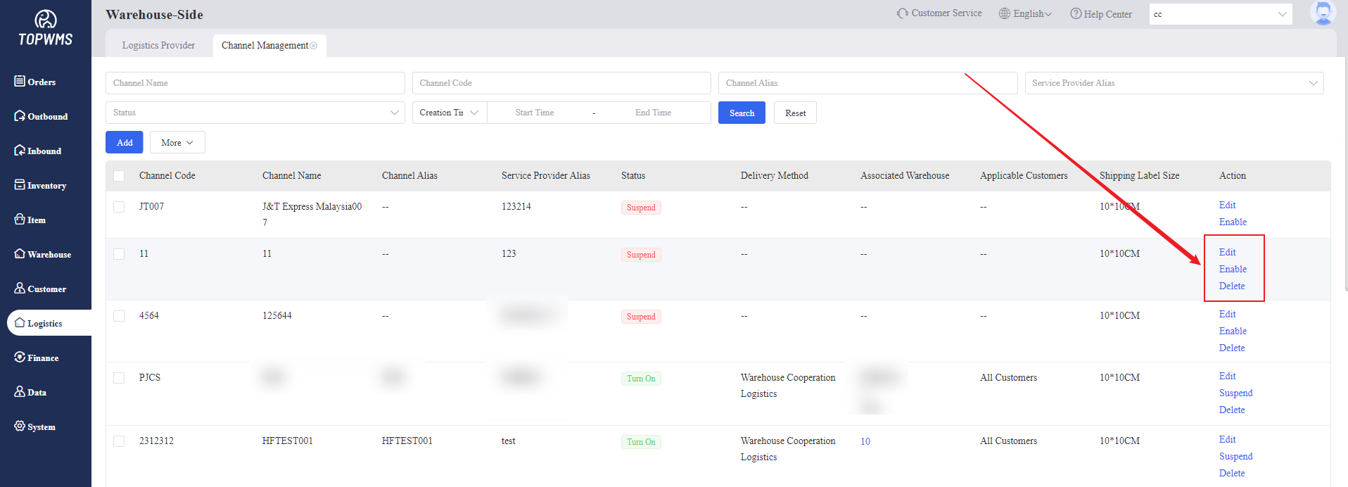Image resolution: width=1348 pixels, height=487 pixels.
Task: Open the user avatar profile icon
Action: [1323, 13]
